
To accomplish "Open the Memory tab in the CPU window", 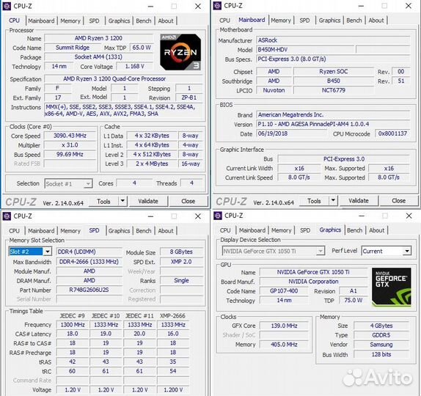I will (x=70, y=21).
